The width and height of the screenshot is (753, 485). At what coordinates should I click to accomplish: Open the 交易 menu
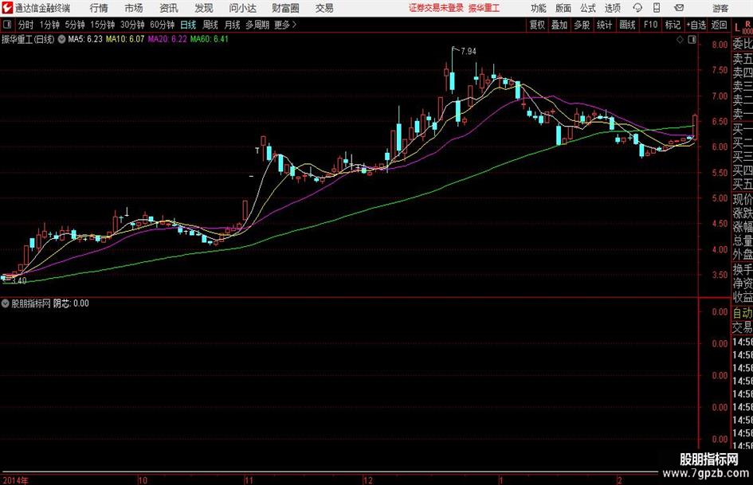(x=324, y=8)
